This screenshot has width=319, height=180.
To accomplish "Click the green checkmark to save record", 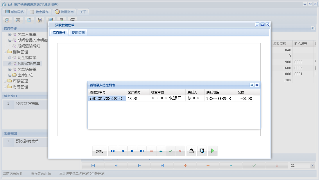I will tap(171, 151).
